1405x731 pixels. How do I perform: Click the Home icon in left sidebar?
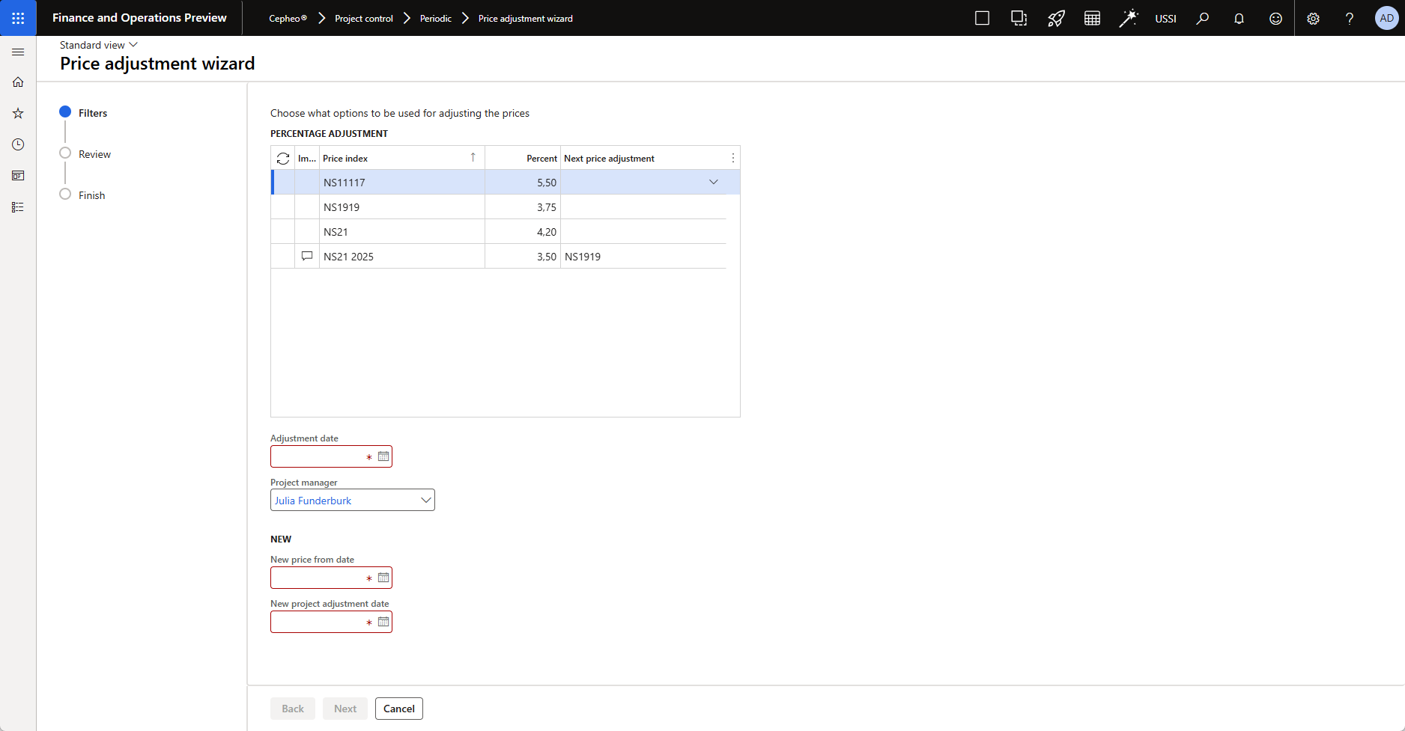(18, 82)
